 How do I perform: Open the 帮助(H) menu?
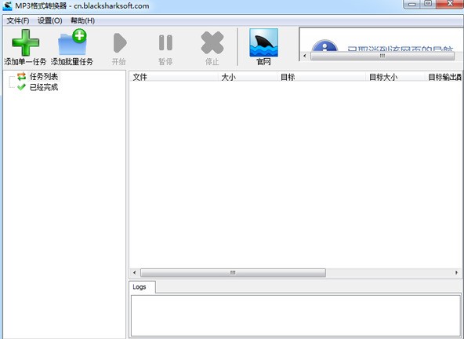pos(82,20)
